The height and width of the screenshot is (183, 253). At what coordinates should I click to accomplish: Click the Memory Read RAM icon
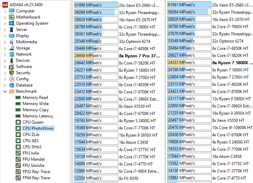[18, 98]
